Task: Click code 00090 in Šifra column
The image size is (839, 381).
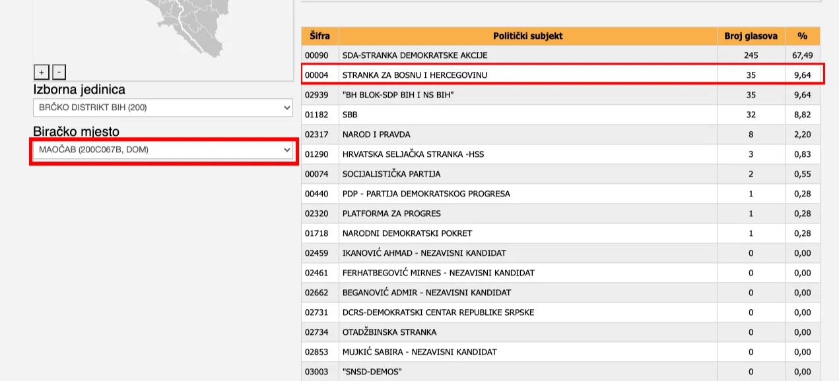Action: [x=316, y=55]
